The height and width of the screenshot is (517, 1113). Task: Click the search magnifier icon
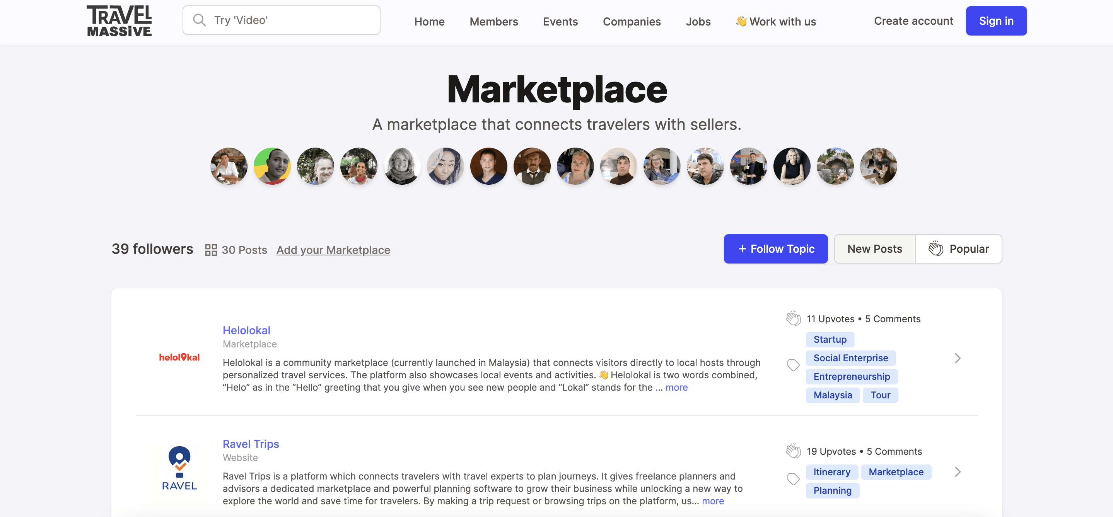(199, 20)
